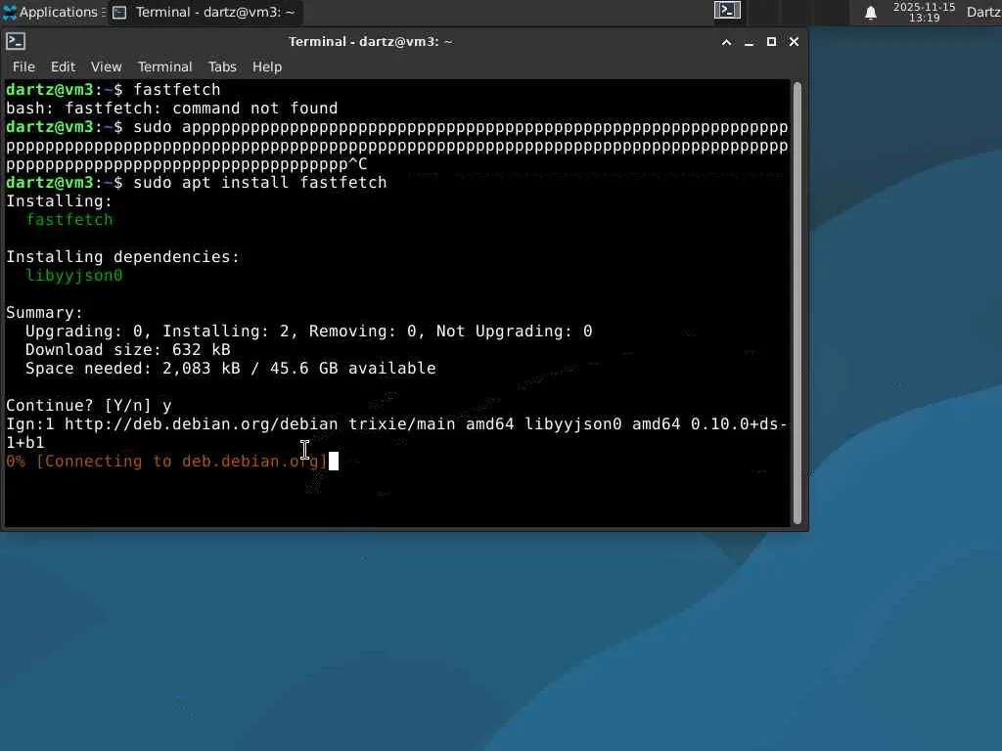Click the green 'fastfetch' package name
The image size is (1002, 751).
pos(69,220)
